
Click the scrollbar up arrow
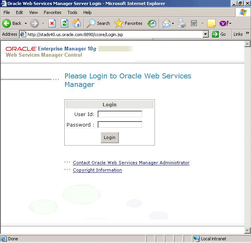(x=248, y=44)
